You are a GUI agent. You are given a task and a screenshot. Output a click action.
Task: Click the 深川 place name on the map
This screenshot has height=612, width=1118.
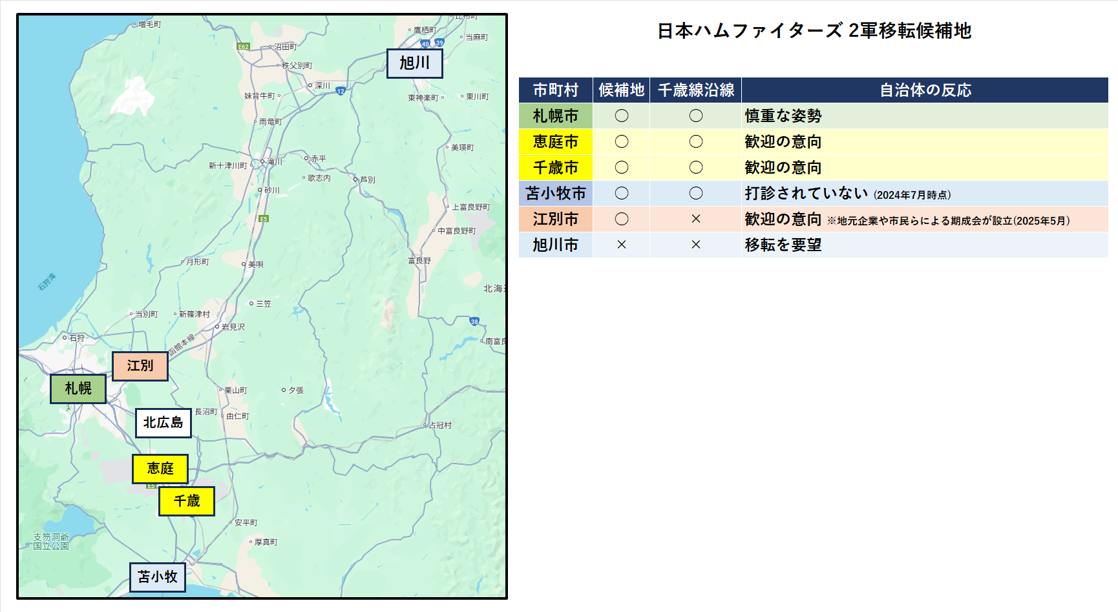[x=322, y=86]
